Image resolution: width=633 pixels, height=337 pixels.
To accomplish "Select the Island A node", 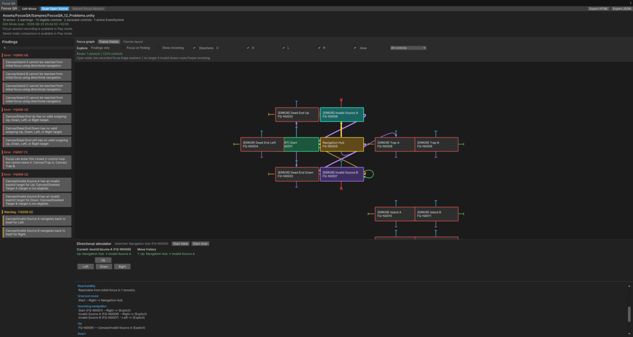I will point(395,214).
